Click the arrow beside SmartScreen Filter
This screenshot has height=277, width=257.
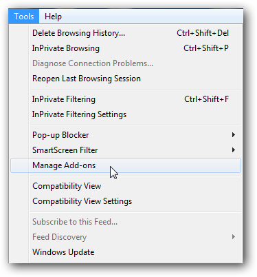point(234,150)
